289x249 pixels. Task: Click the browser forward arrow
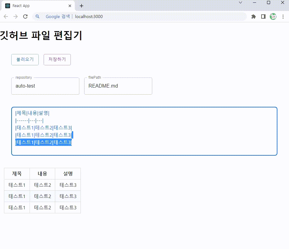click(x=16, y=16)
